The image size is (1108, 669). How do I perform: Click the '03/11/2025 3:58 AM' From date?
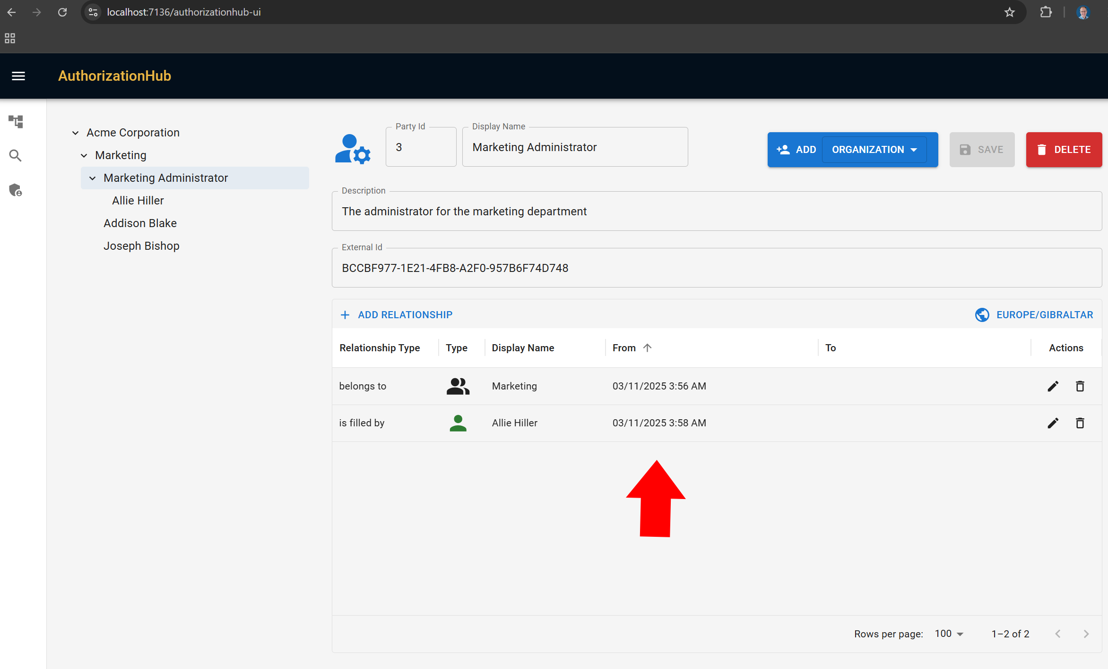(x=659, y=423)
